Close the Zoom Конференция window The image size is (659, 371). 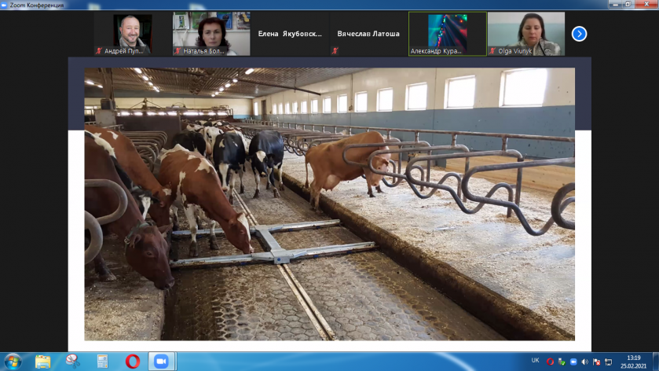click(x=646, y=4)
